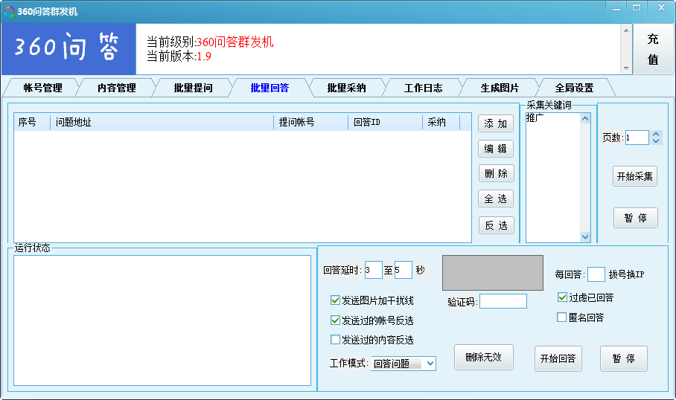Click the 回答延时 maximum seconds field
676x400 pixels.
[403, 270]
